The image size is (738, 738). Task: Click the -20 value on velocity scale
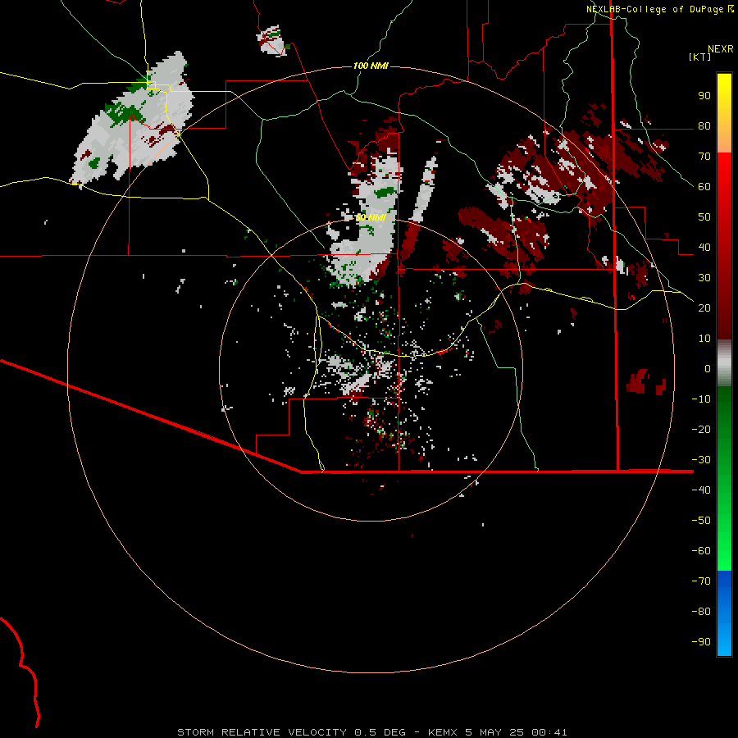tap(701, 429)
